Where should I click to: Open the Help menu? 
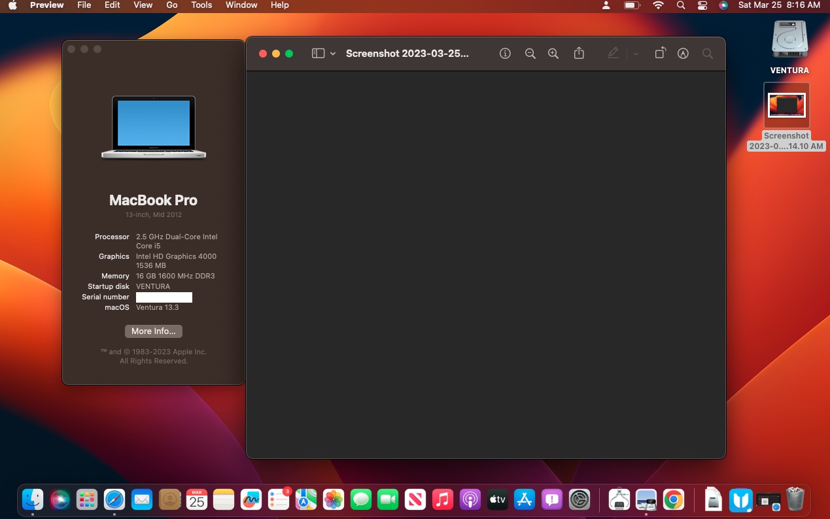coord(280,5)
